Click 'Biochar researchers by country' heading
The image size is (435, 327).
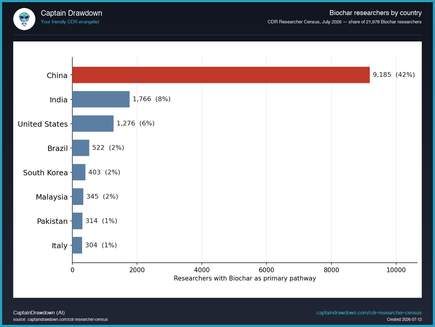point(375,13)
